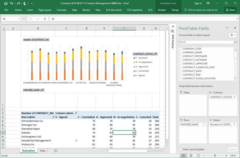This screenshot has height=158, width=240.
Task: Check the CONTRACT_APPROVER field
Action: tap(180, 64)
